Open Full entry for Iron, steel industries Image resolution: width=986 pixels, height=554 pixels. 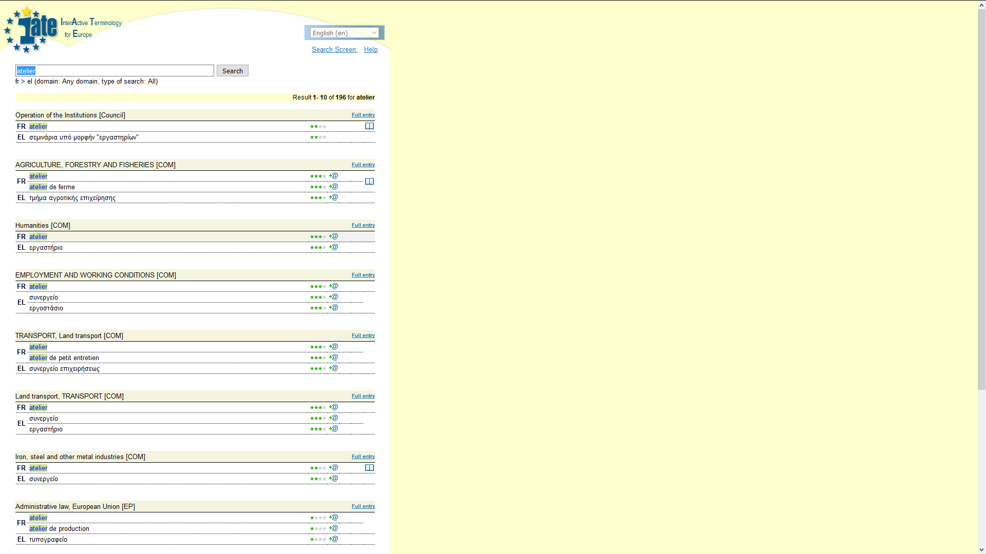click(363, 457)
